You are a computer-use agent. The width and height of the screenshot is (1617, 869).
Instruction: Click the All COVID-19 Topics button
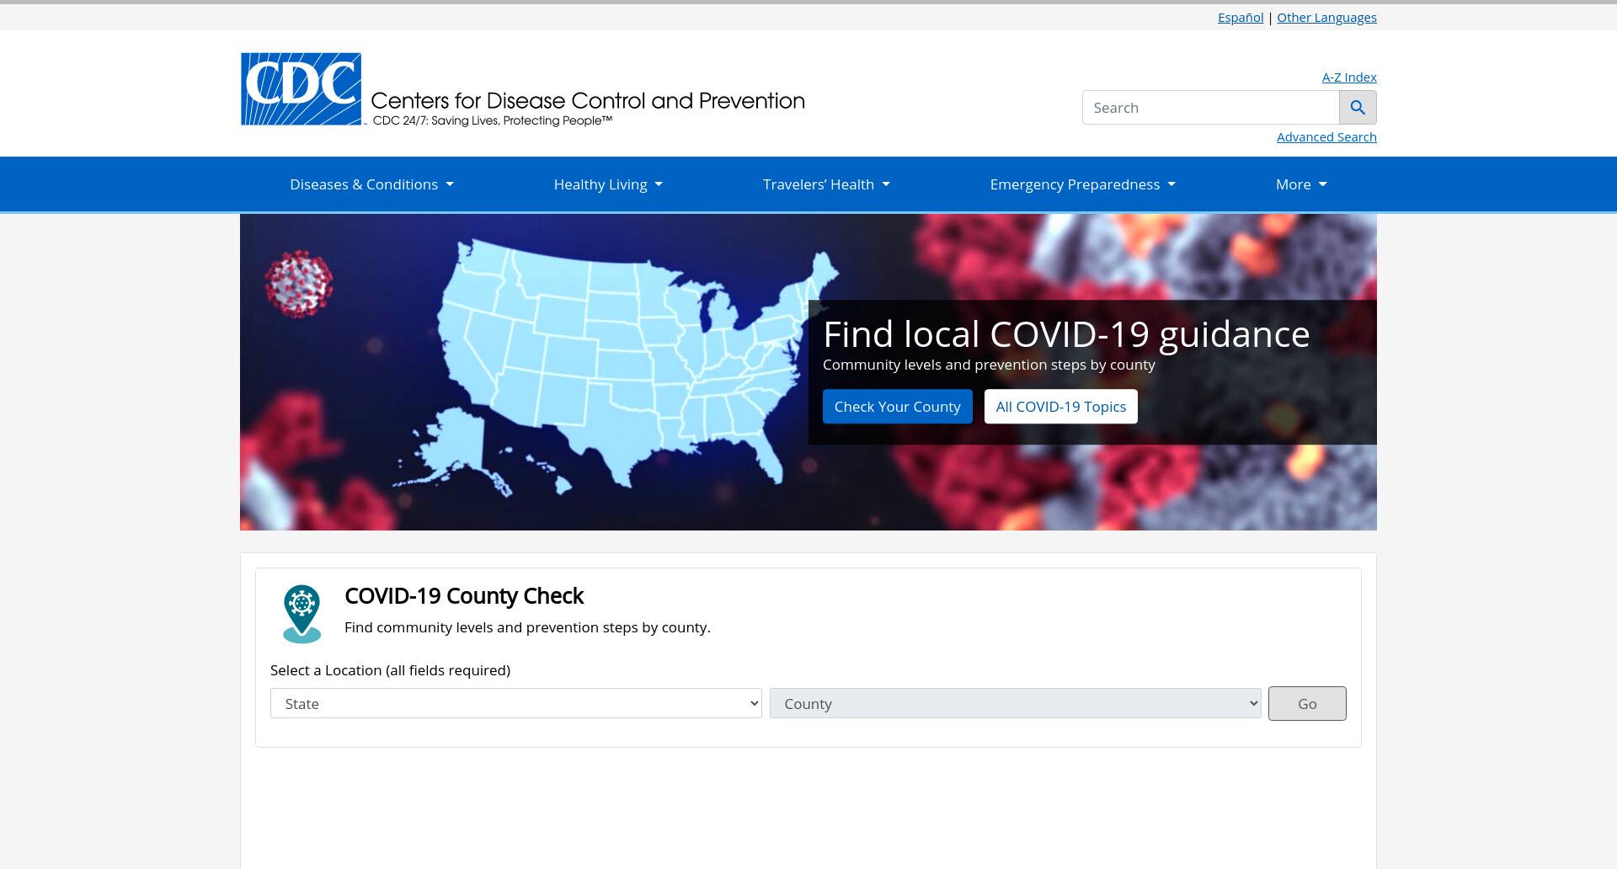pos(1060,407)
